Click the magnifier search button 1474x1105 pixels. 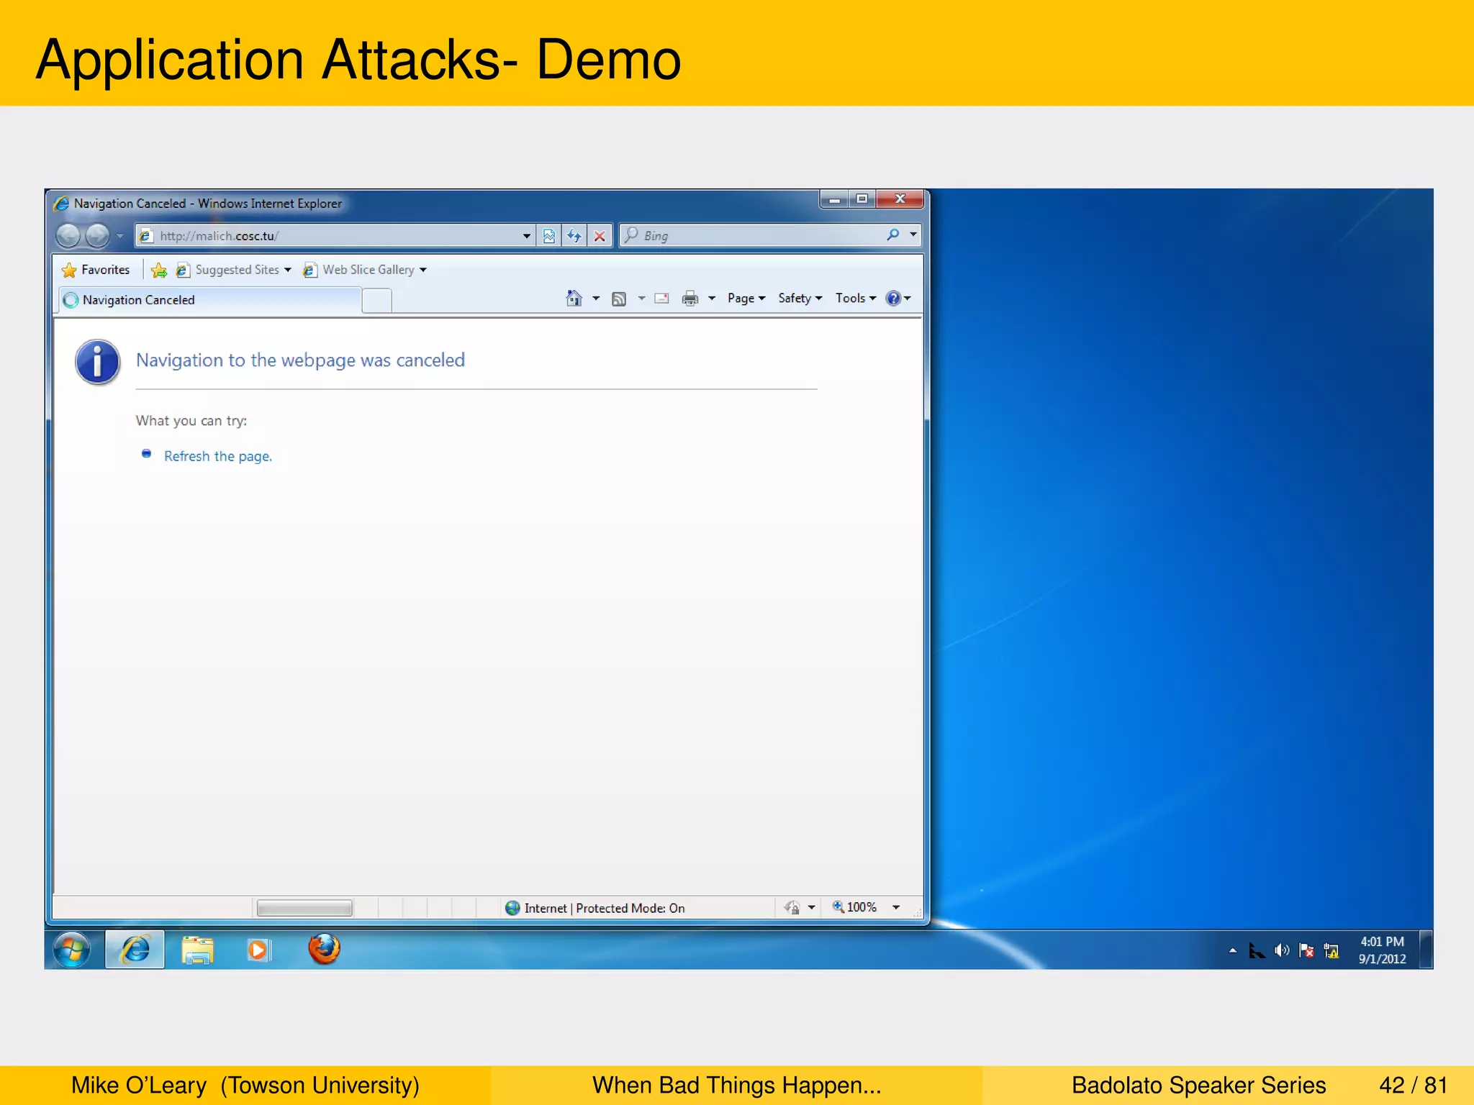pyautogui.click(x=893, y=235)
